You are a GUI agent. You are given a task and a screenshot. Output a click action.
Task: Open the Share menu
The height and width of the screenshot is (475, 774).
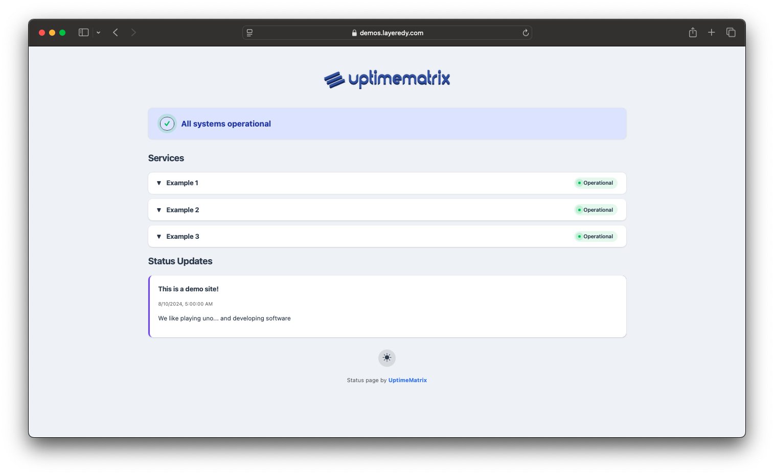[x=693, y=32]
